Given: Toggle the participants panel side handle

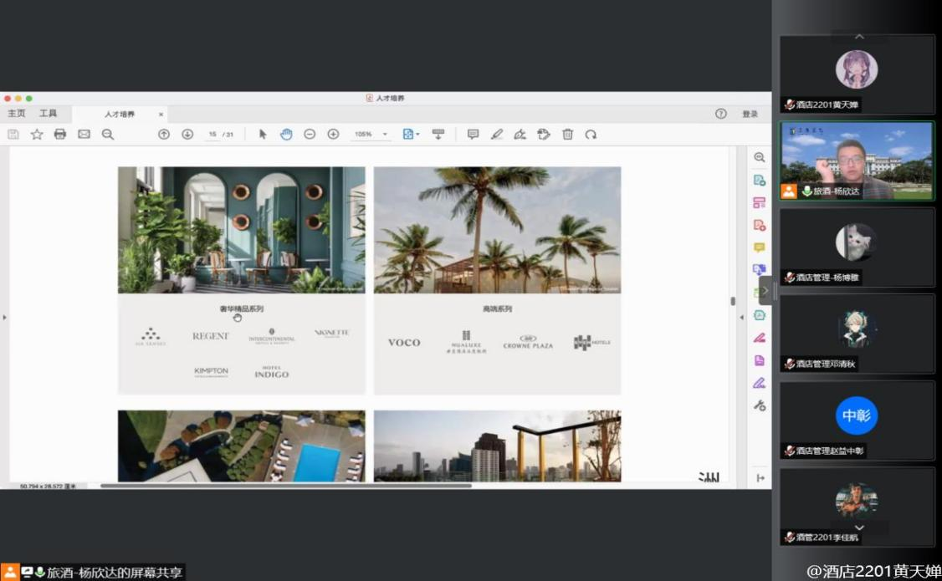Looking at the screenshot, I should 765,290.
